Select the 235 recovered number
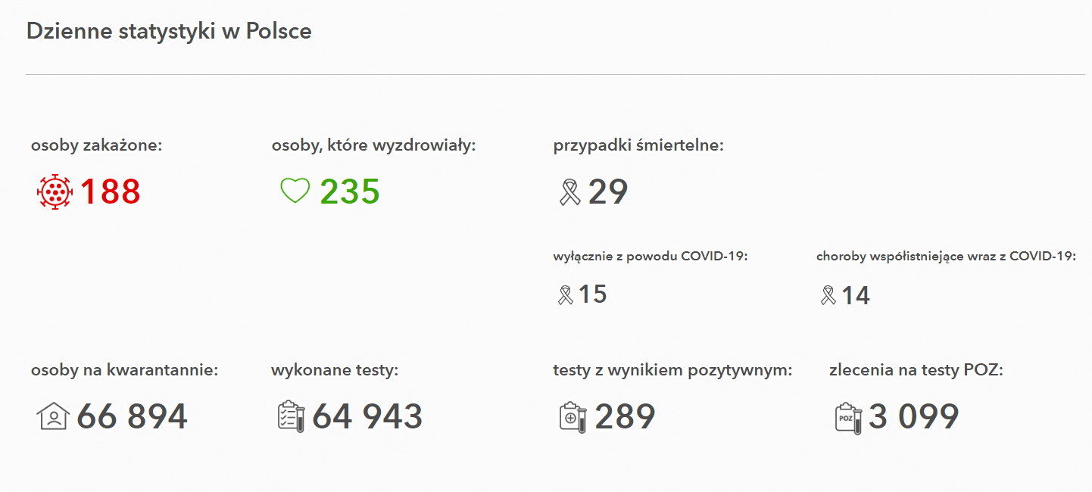Viewport: 1092px width, 492px height. [x=350, y=192]
